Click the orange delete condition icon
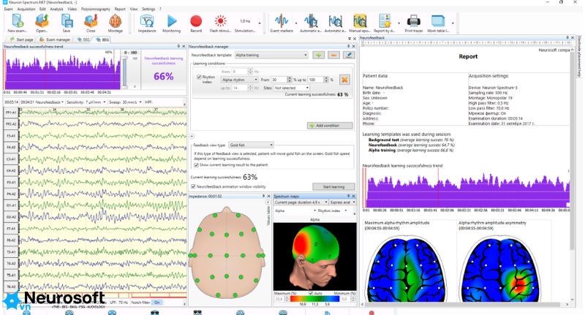 [344, 80]
